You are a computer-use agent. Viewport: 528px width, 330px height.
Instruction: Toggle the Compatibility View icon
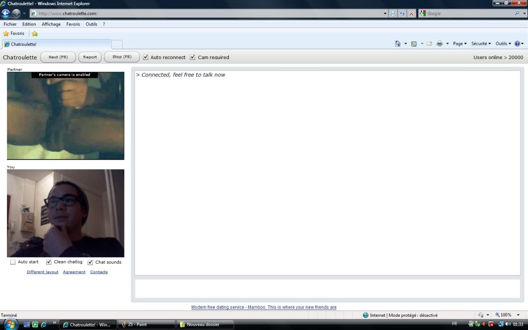click(393, 14)
